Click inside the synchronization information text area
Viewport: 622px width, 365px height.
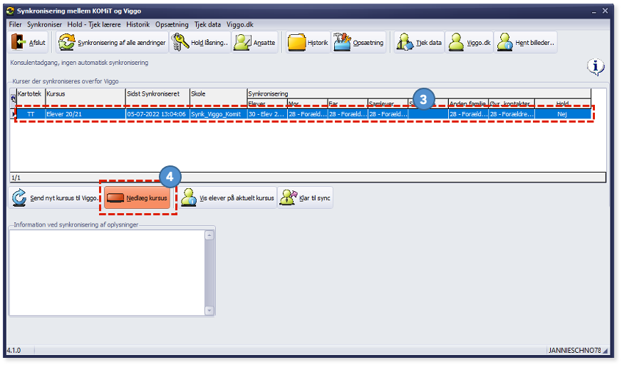[x=107, y=272]
